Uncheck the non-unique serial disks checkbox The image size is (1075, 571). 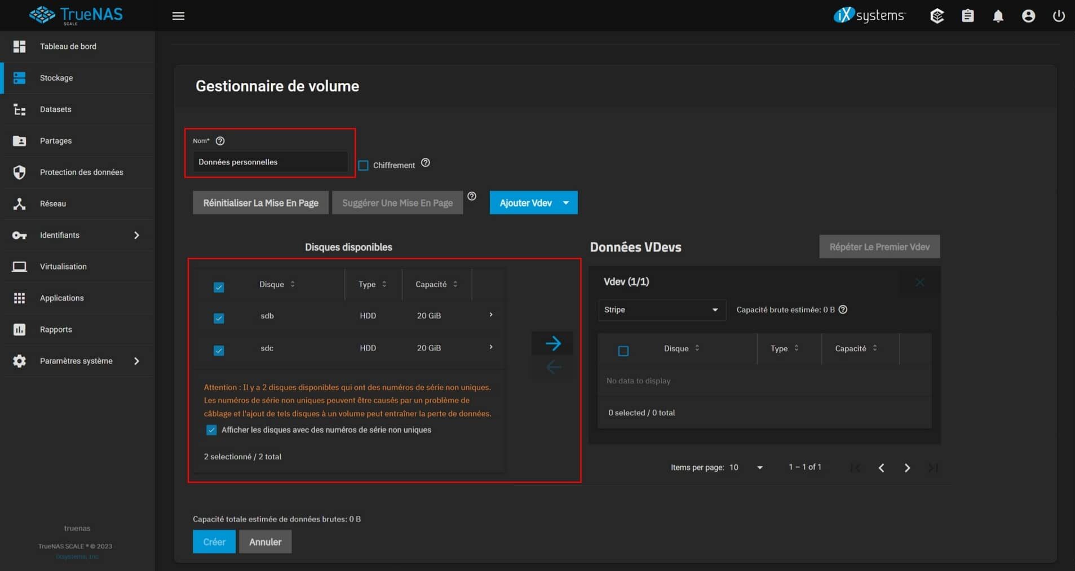tap(211, 430)
